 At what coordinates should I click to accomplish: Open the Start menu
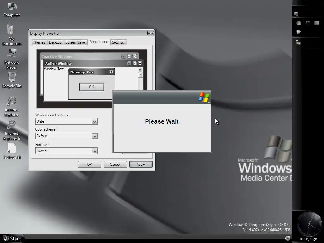tap(12, 239)
